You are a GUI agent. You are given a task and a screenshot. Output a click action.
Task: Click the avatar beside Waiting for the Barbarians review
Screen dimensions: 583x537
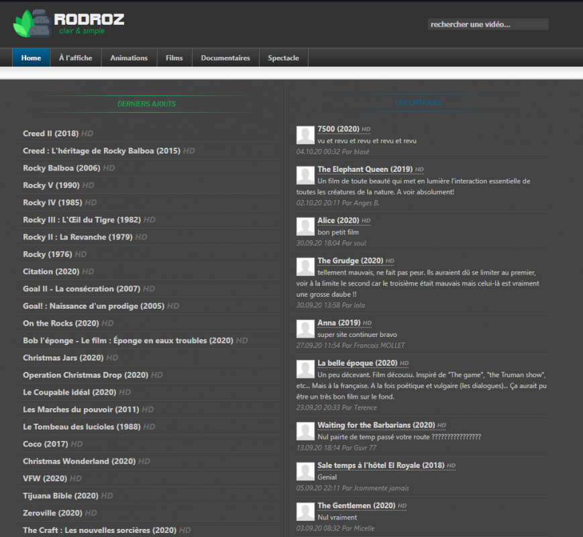(x=305, y=431)
